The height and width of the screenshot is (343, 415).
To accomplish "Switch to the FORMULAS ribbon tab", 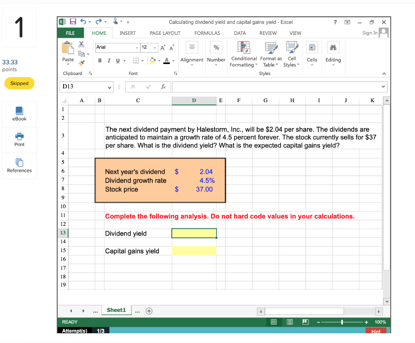I will pyautogui.click(x=207, y=33).
